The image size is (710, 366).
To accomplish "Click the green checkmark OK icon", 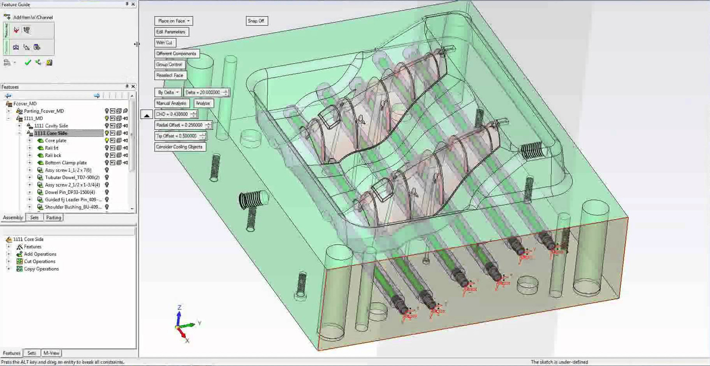I will 28,63.
